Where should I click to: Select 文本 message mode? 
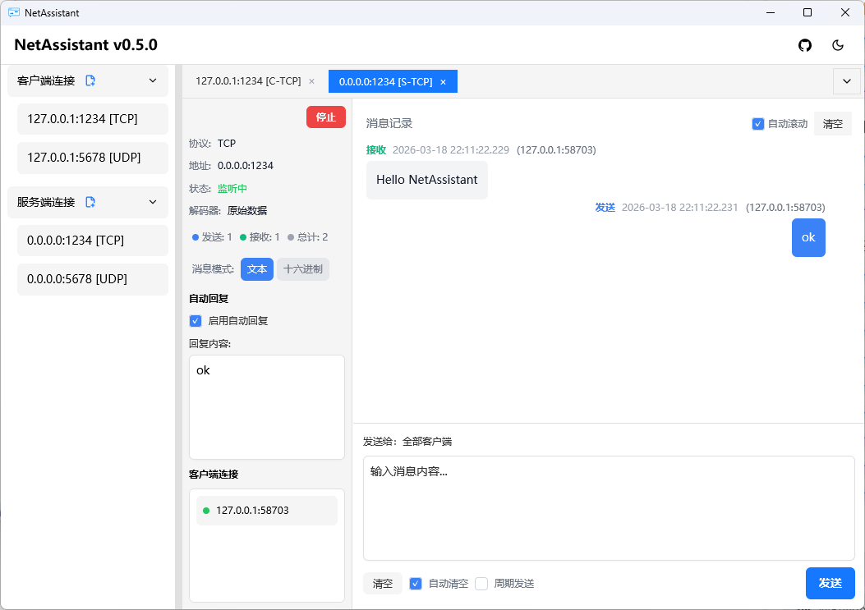(x=257, y=269)
